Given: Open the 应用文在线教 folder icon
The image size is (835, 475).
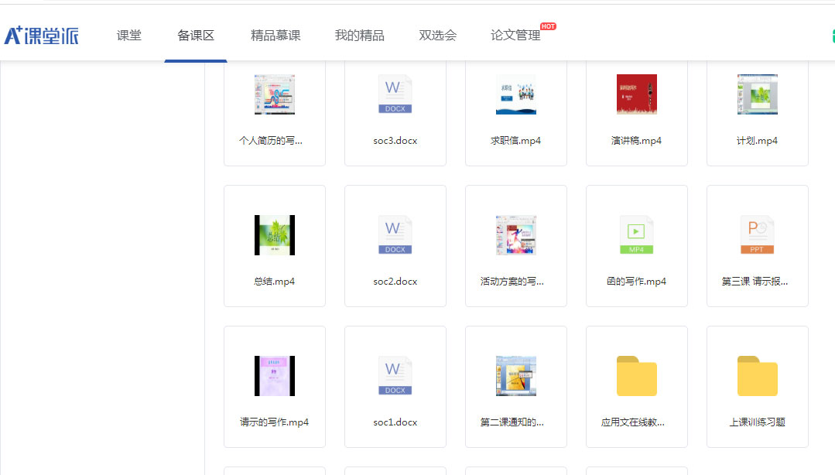Looking at the screenshot, I should 636,376.
